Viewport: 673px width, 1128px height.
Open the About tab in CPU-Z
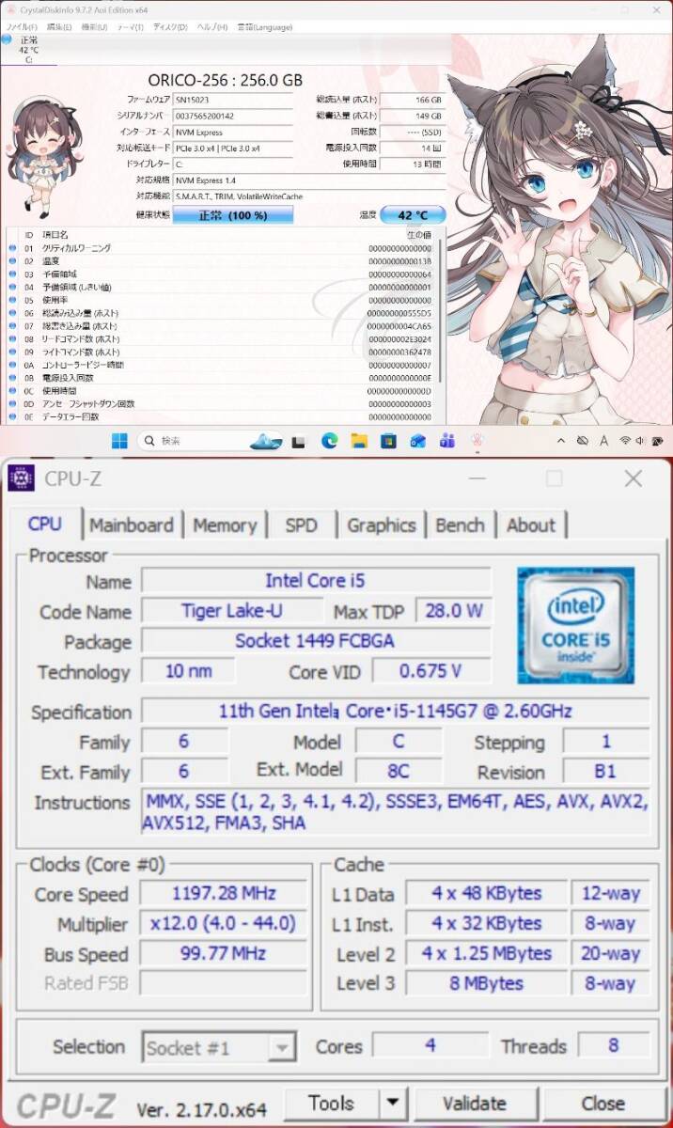point(531,525)
